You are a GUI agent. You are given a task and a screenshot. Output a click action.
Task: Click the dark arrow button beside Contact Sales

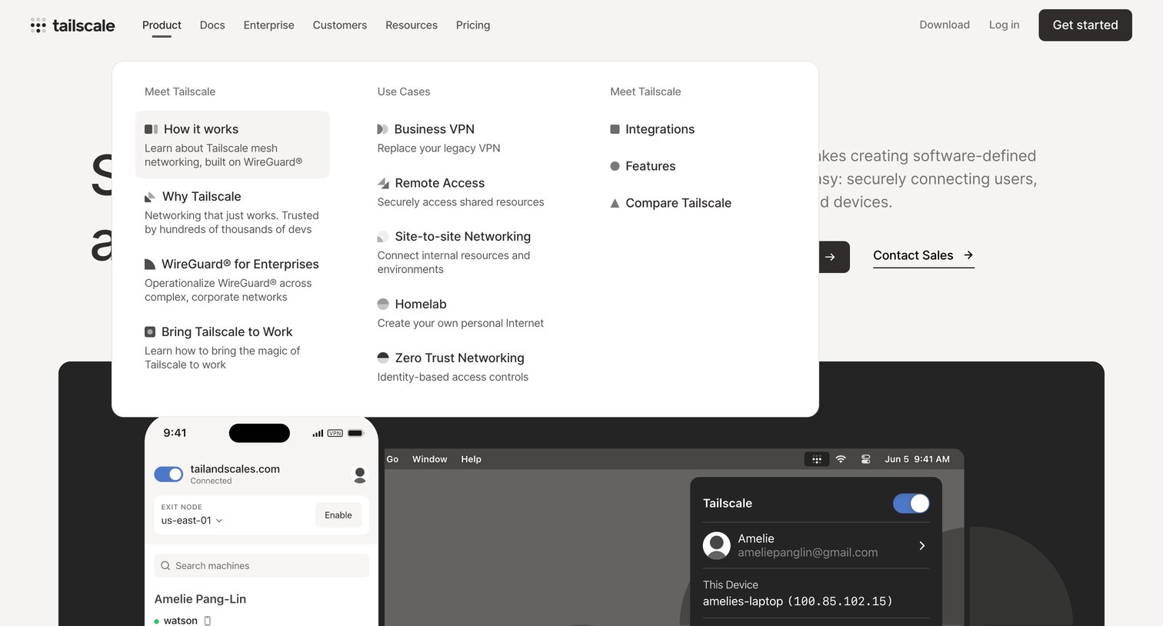click(834, 257)
